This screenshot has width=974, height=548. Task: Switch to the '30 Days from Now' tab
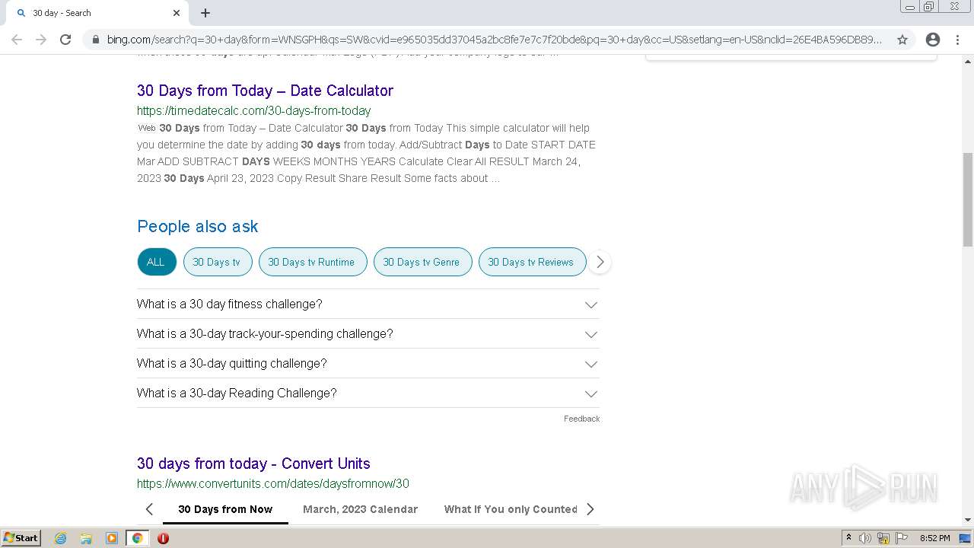tap(225, 509)
